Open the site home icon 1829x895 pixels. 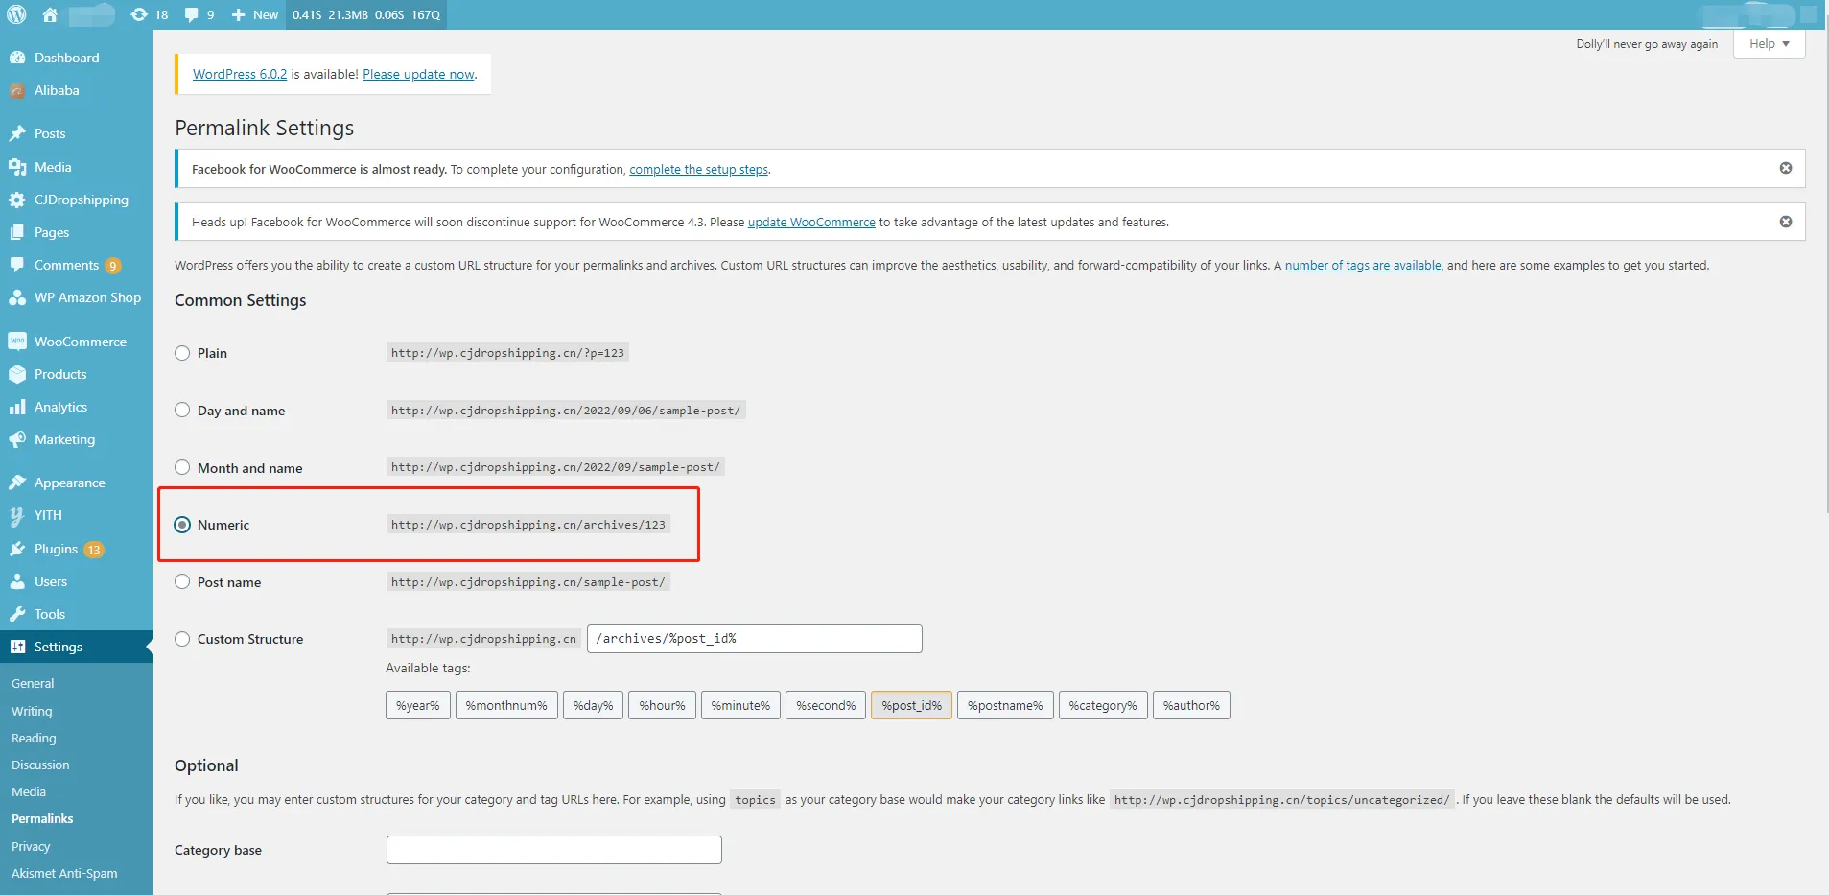coord(50,14)
